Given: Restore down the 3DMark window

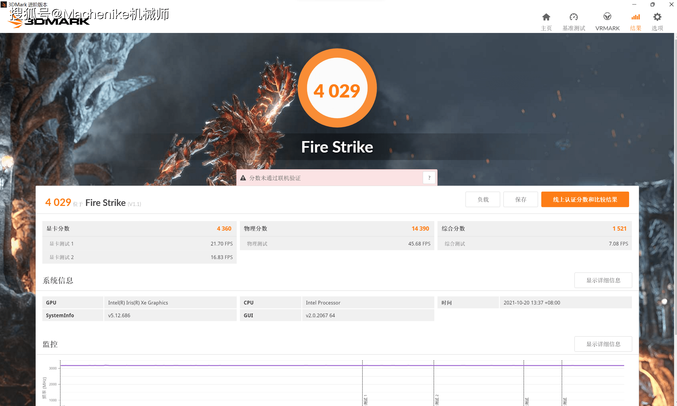Looking at the screenshot, I should point(652,4).
